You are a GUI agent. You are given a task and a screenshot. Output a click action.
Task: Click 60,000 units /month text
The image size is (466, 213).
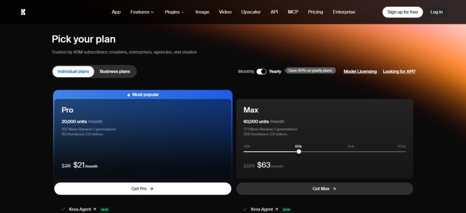coord(264,122)
